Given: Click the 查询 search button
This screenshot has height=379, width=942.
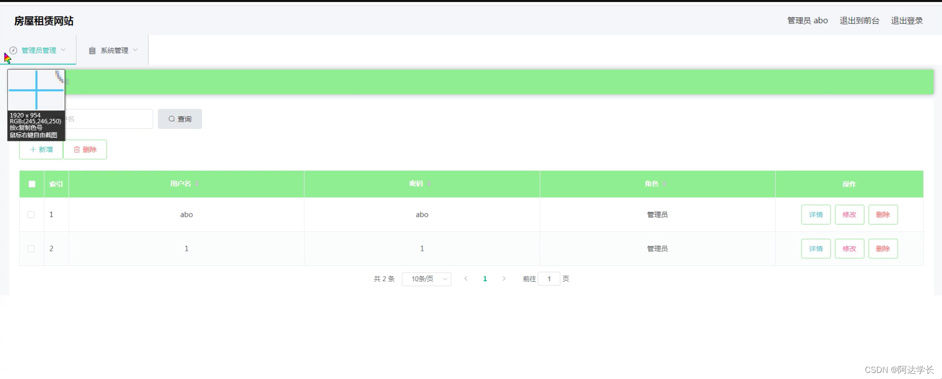Looking at the screenshot, I should point(180,119).
